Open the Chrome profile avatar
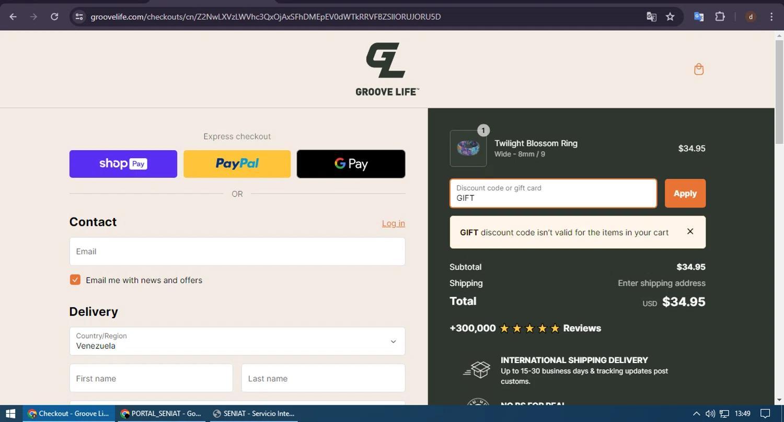 (x=751, y=17)
